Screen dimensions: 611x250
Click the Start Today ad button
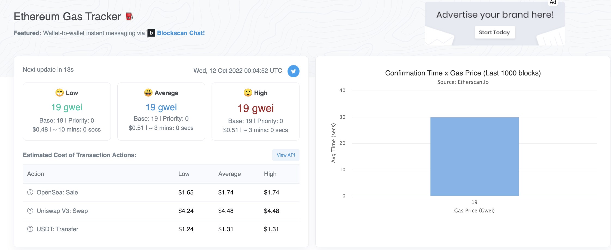coord(494,32)
